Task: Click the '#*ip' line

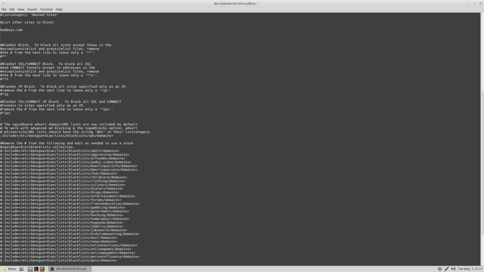Action: tap(4, 94)
